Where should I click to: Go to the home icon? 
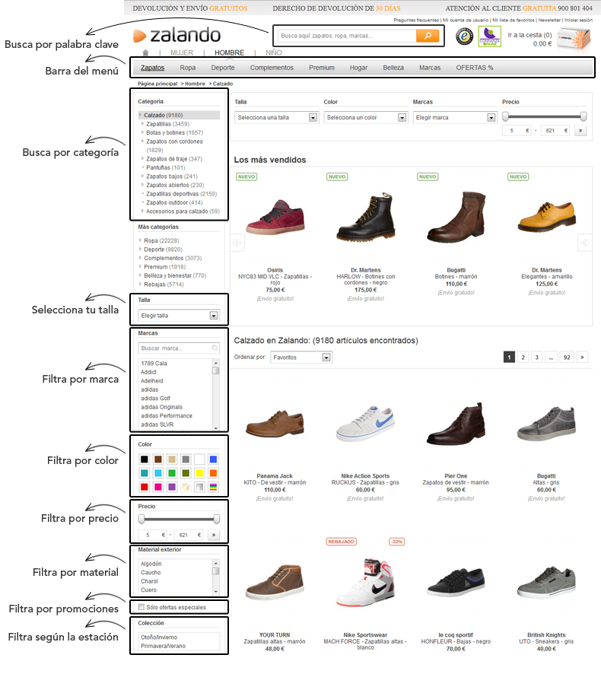pos(145,52)
